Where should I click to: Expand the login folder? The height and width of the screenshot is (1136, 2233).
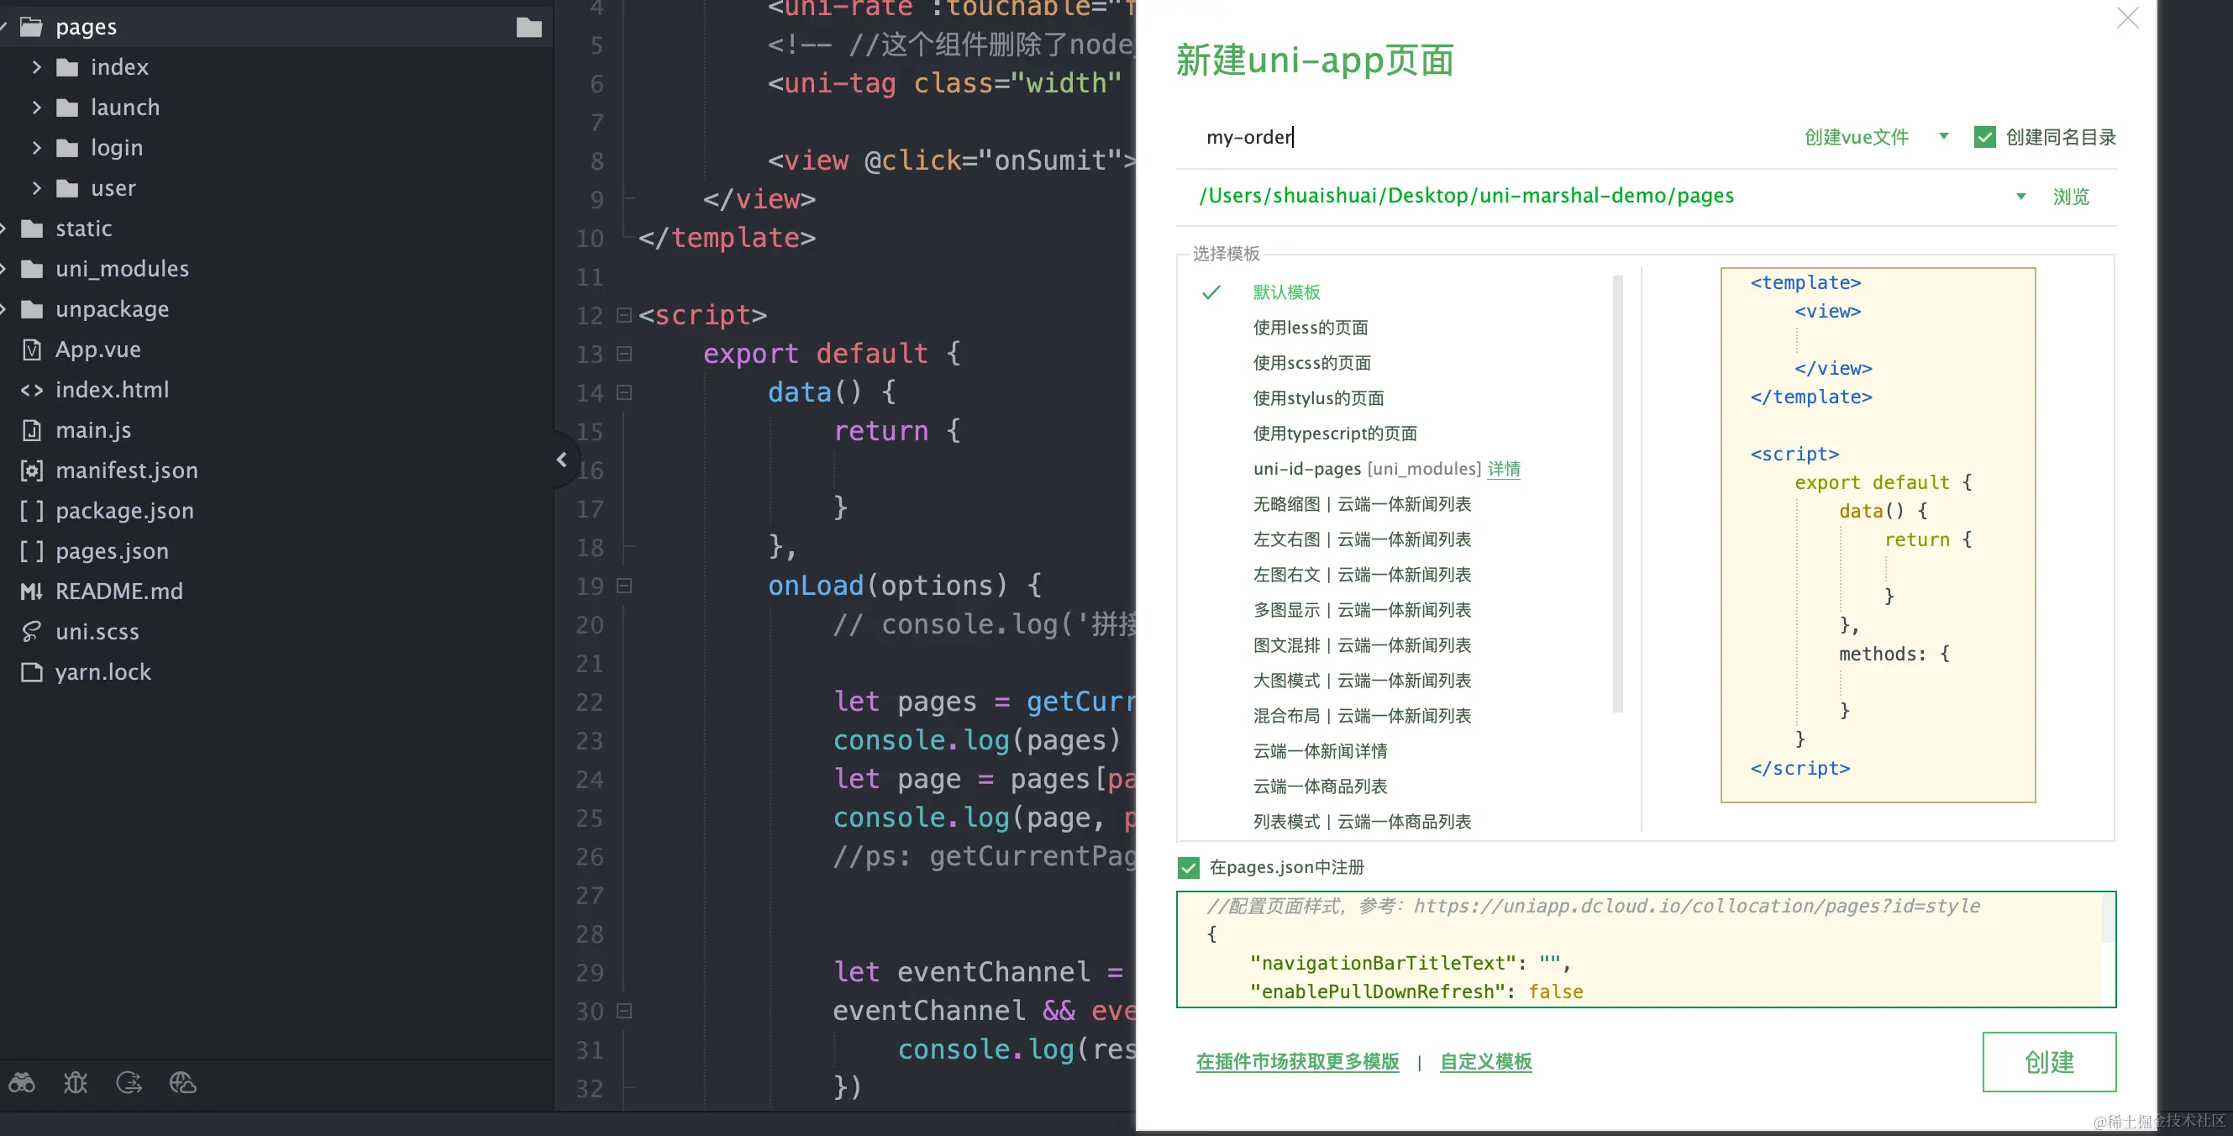[36, 147]
